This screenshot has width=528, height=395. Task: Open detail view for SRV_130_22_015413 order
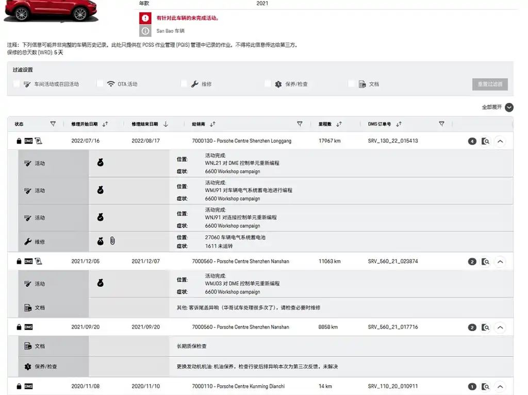click(x=485, y=141)
